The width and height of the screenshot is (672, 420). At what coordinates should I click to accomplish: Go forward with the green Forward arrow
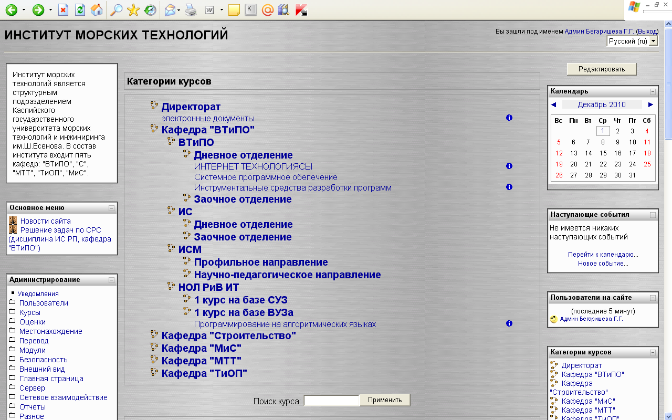[x=38, y=9]
